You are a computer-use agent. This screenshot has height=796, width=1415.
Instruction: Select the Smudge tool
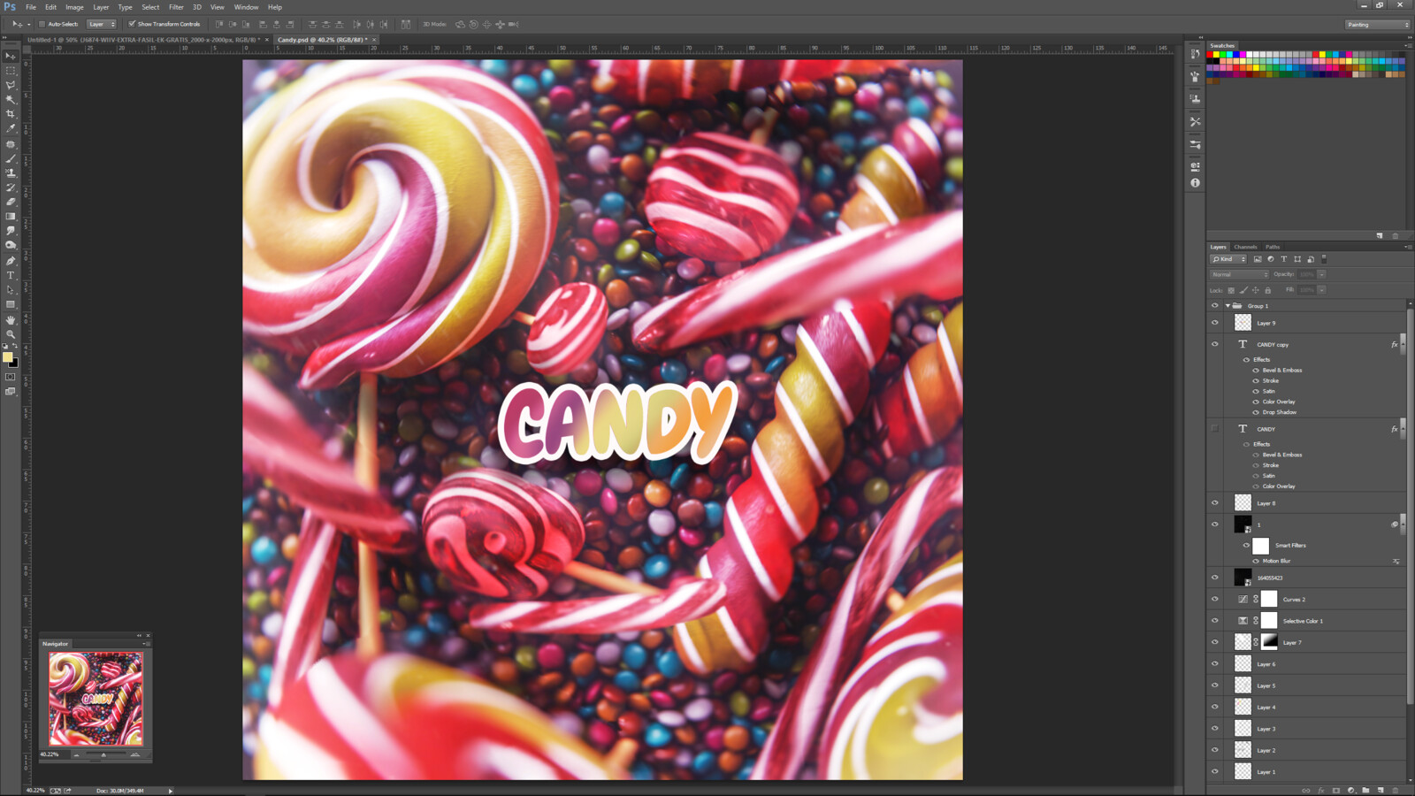(11, 231)
